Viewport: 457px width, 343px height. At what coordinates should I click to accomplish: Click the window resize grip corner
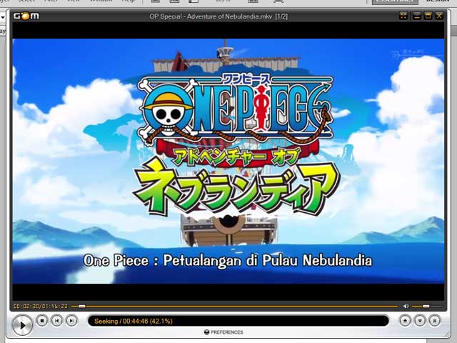[x=448, y=334]
